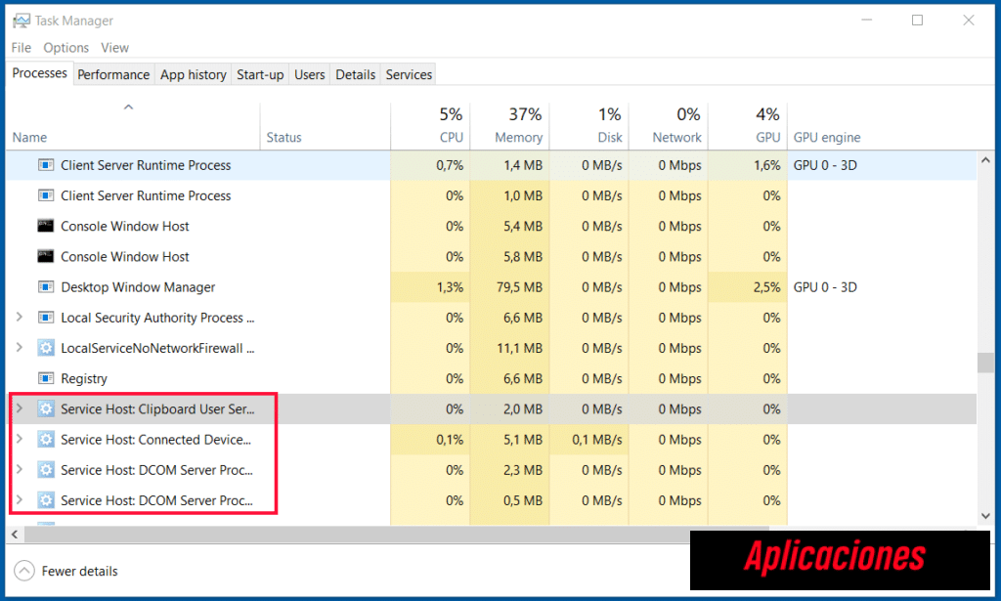Open the Options menu
Screen dimensions: 1001x601
point(65,48)
